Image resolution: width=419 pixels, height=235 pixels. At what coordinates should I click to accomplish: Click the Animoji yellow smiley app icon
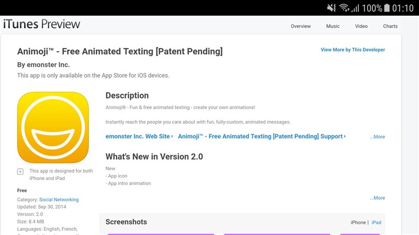tap(53, 127)
